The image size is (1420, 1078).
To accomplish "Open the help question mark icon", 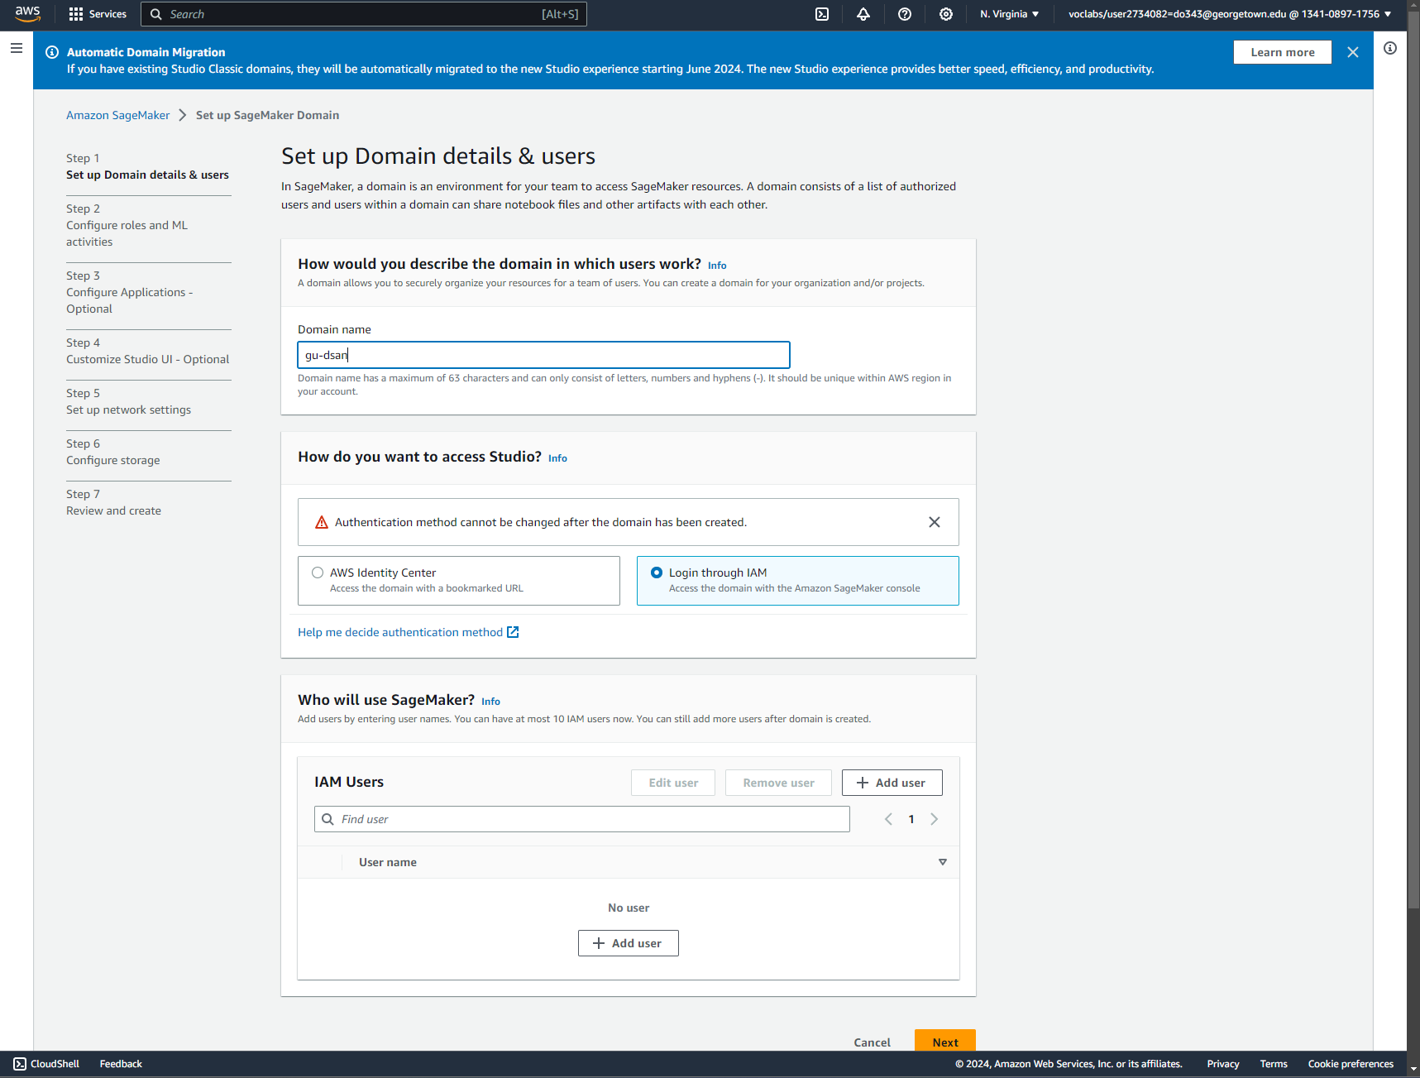I will 905,14.
